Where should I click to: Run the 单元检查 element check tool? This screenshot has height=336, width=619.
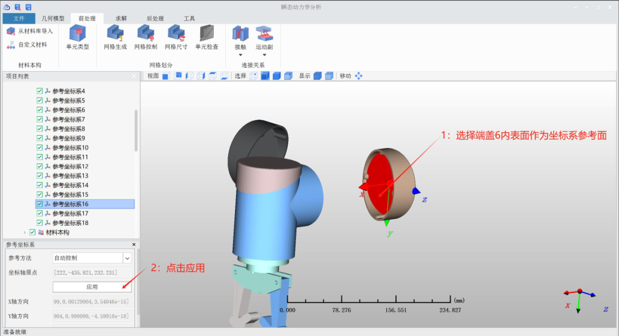pos(206,33)
